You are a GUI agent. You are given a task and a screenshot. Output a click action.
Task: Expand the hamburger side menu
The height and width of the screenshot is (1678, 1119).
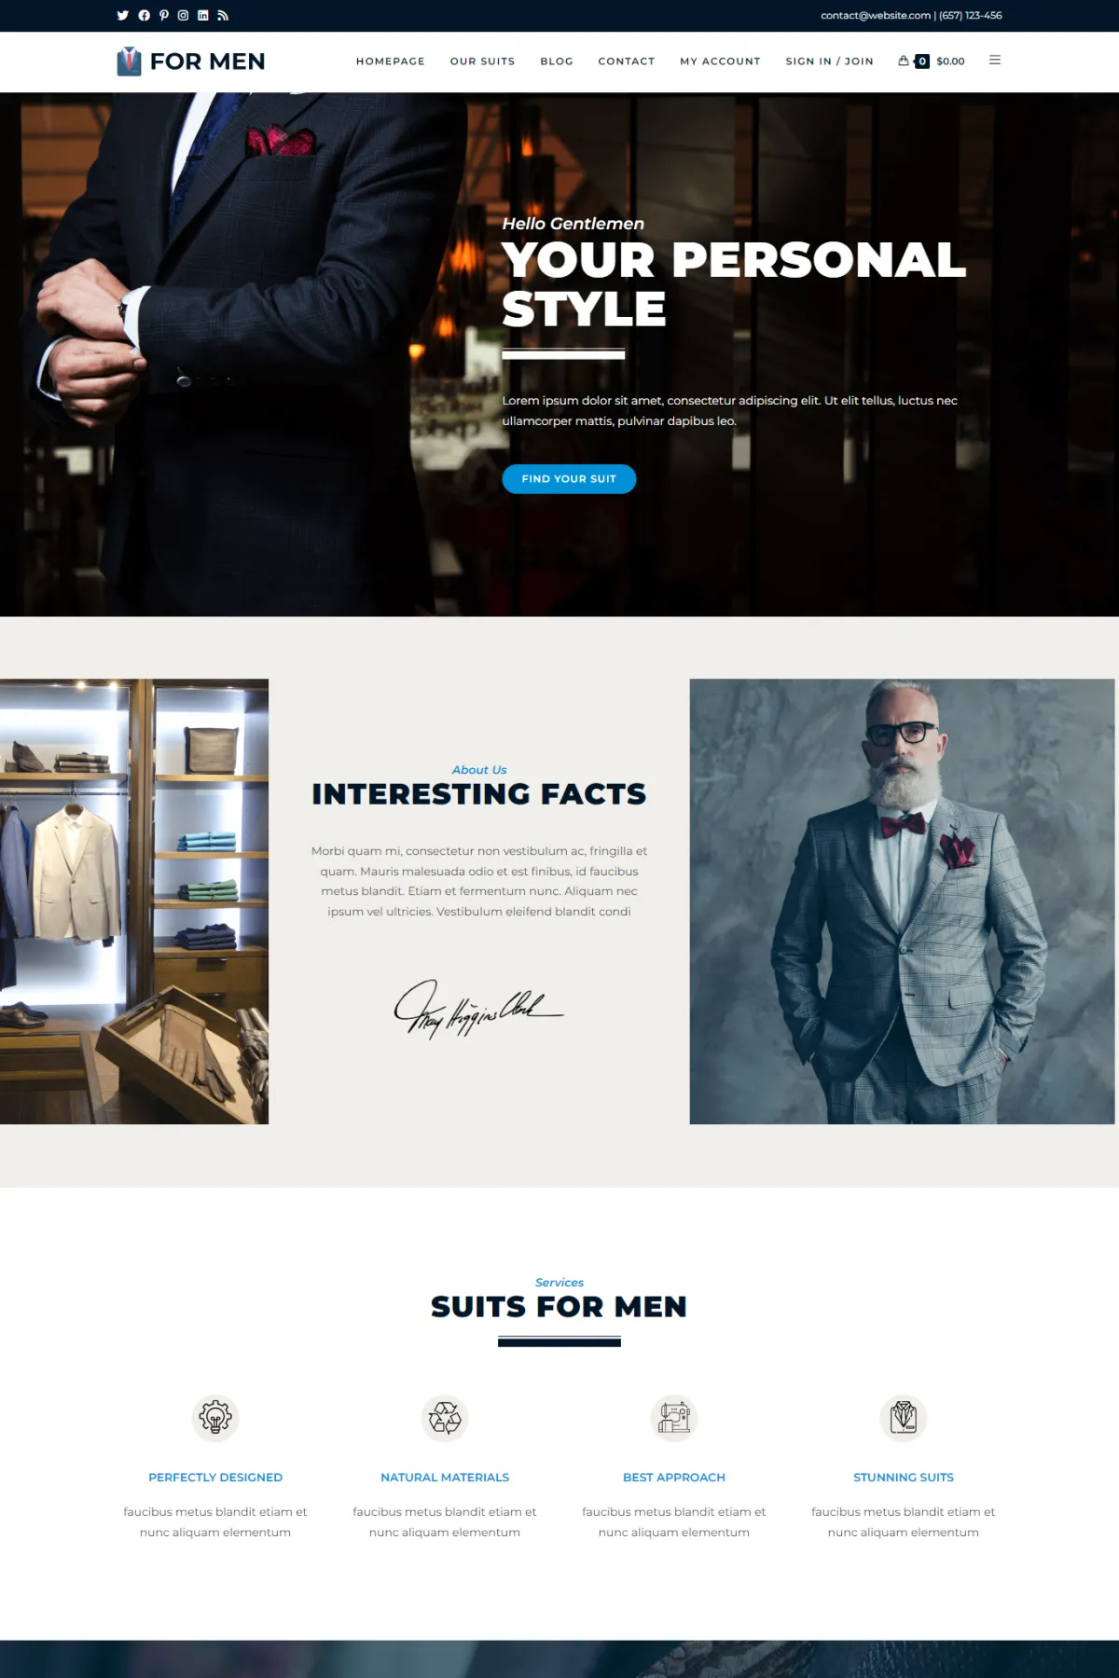(x=995, y=60)
